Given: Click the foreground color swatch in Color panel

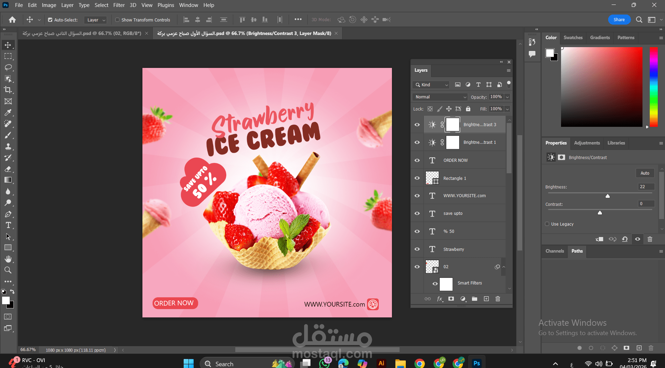Looking at the screenshot, I should click(x=550, y=53).
